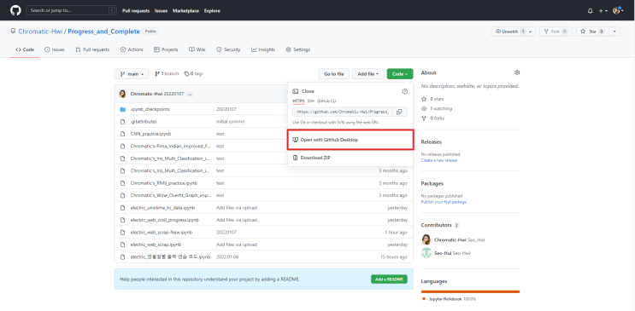The width and height of the screenshot is (635, 311).
Task: Click the Unwatch button
Action: point(509,32)
